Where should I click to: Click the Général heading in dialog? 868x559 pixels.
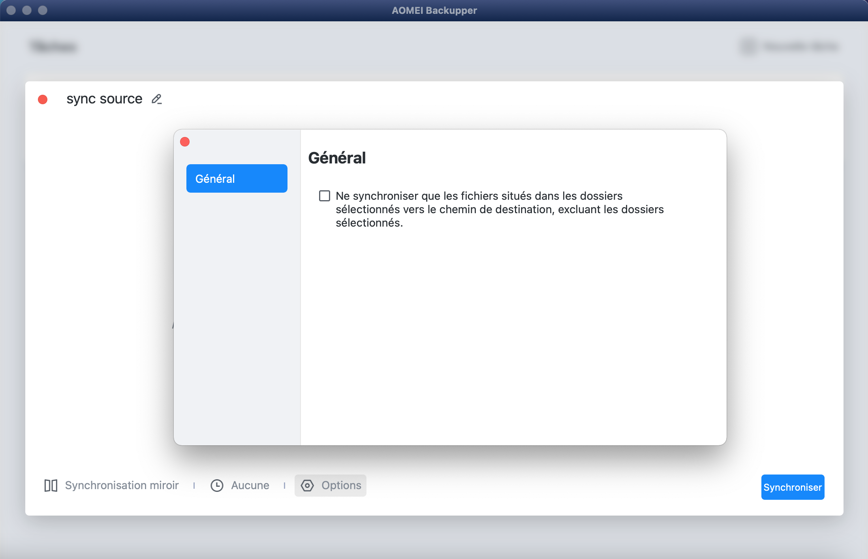coord(337,158)
